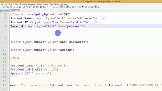Click the green Undo arrow
This screenshot has width=162, height=91.
click(x=34, y=7)
